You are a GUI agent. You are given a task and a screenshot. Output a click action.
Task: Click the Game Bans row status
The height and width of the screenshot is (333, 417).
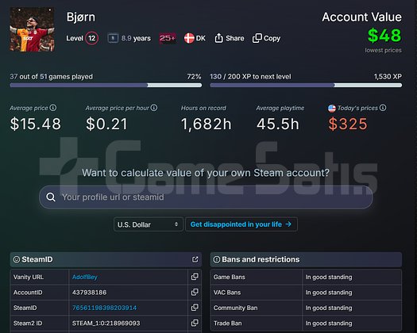329,277
